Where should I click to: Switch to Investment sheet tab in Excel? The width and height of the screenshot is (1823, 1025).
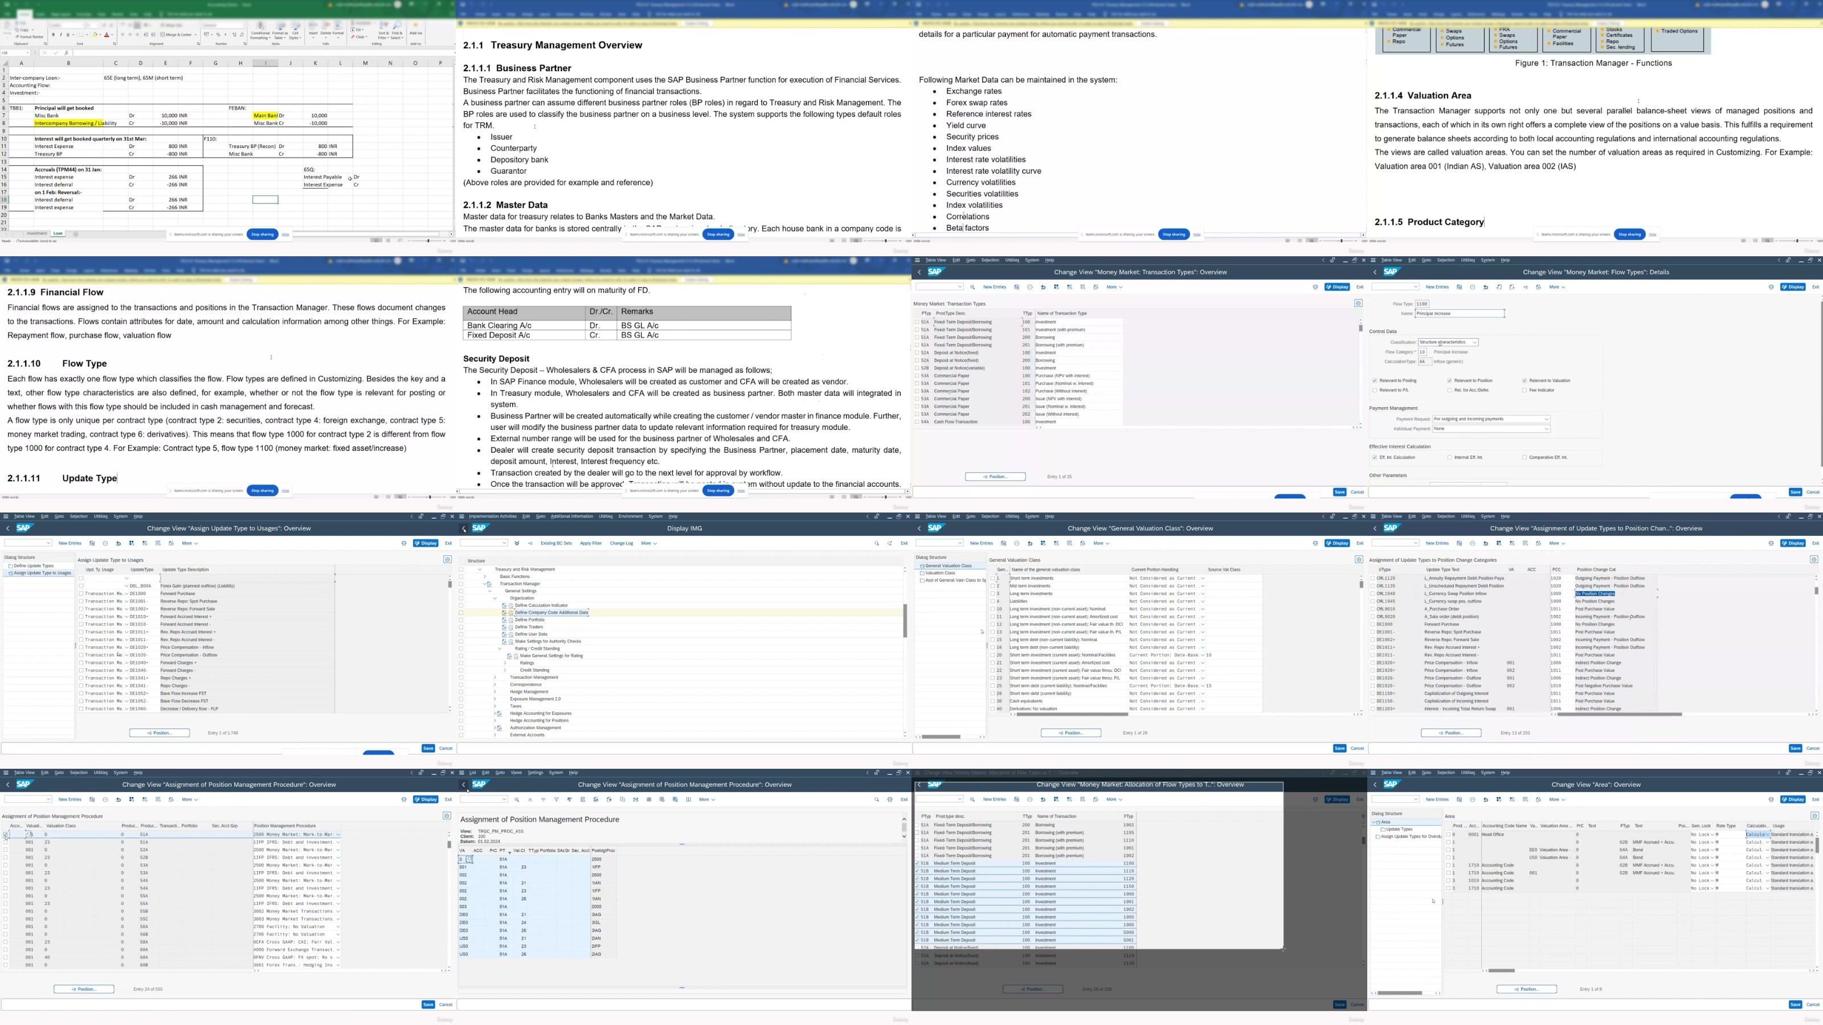(x=37, y=233)
